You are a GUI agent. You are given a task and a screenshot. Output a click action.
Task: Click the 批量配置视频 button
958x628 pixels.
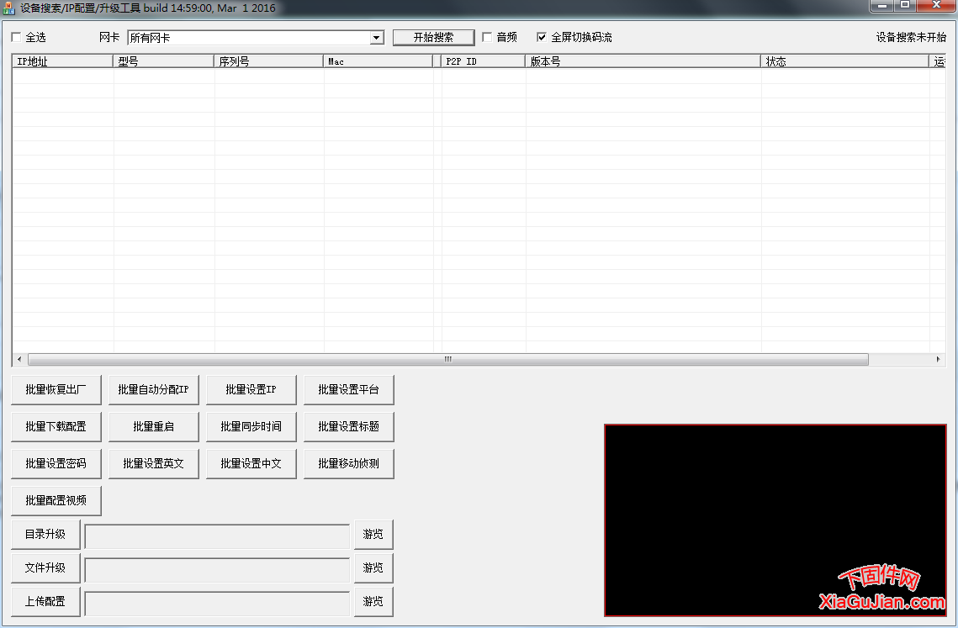point(56,501)
